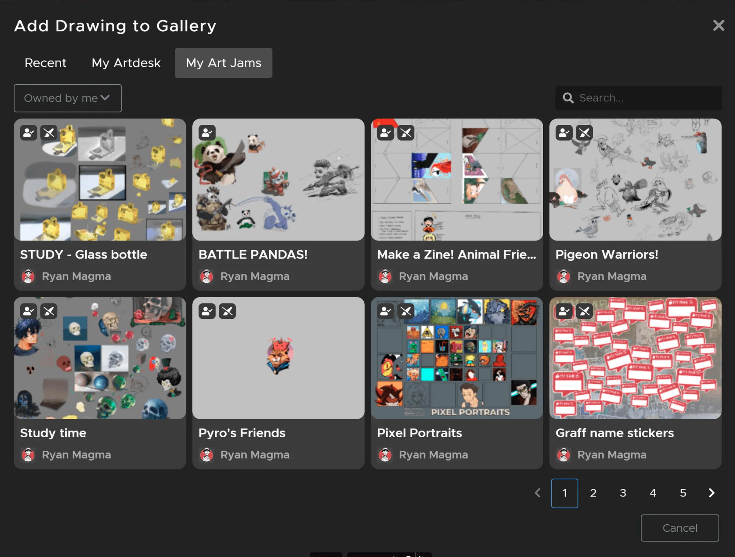Select the Pixel Portraits drawing thumbnail
Screen dimensions: 735x557
[x=457, y=358]
